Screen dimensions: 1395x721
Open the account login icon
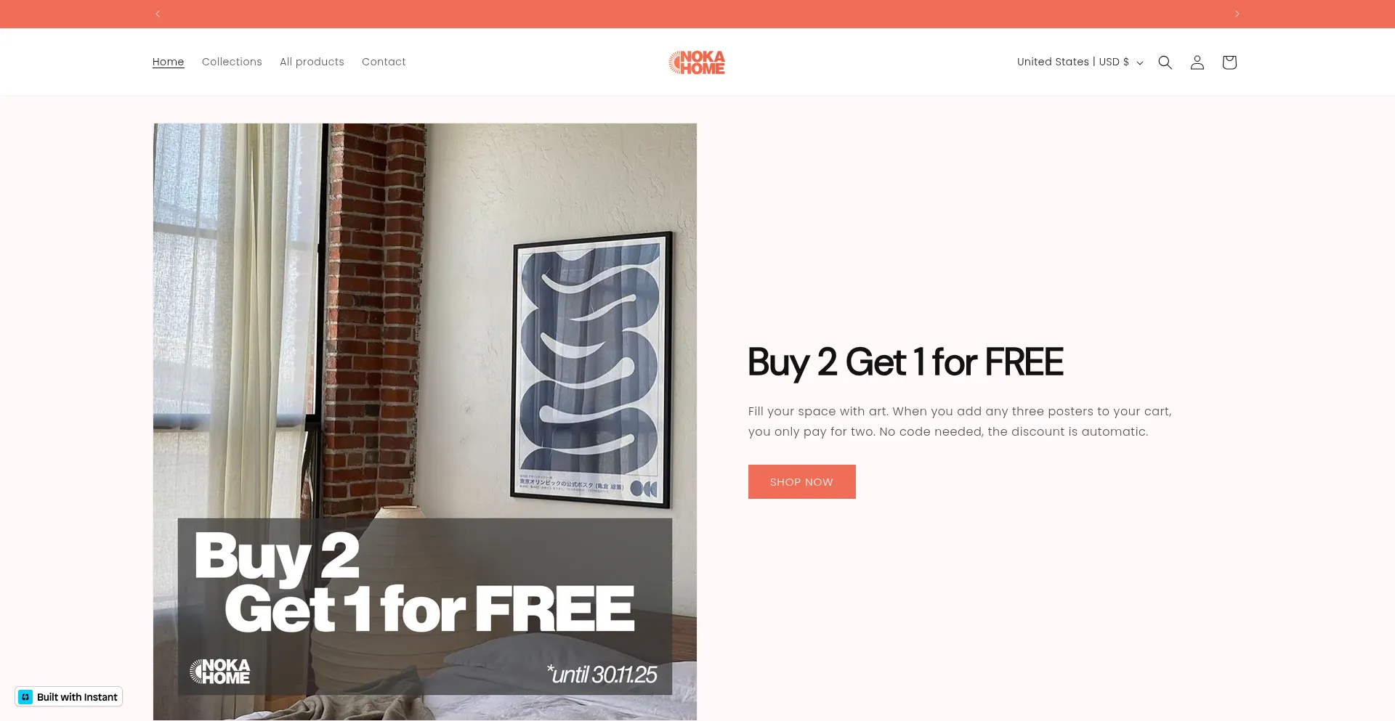point(1197,62)
